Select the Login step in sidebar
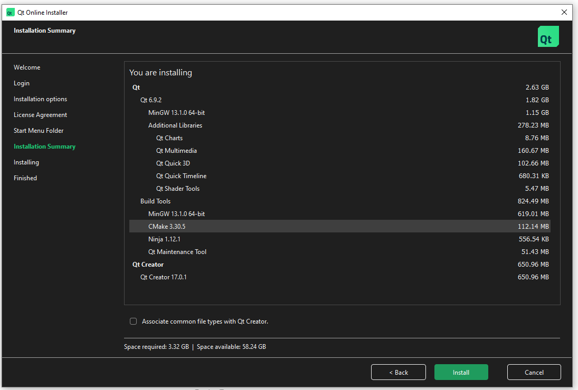 [x=22, y=83]
